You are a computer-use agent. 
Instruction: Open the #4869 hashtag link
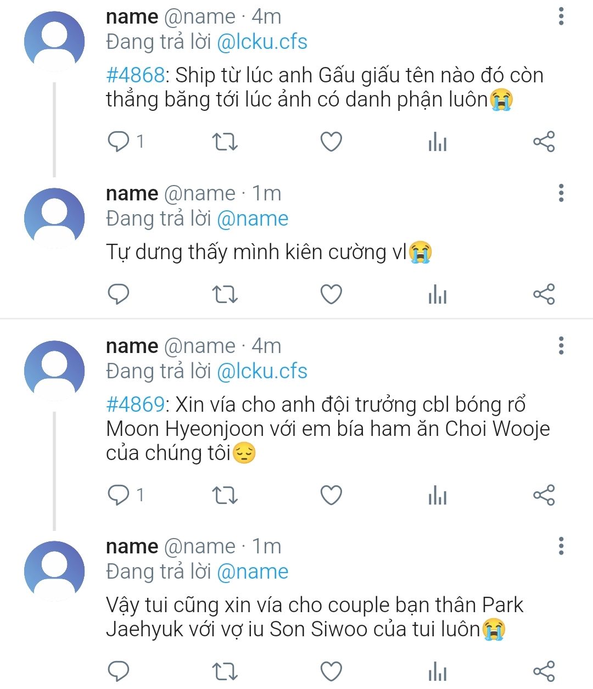135,405
